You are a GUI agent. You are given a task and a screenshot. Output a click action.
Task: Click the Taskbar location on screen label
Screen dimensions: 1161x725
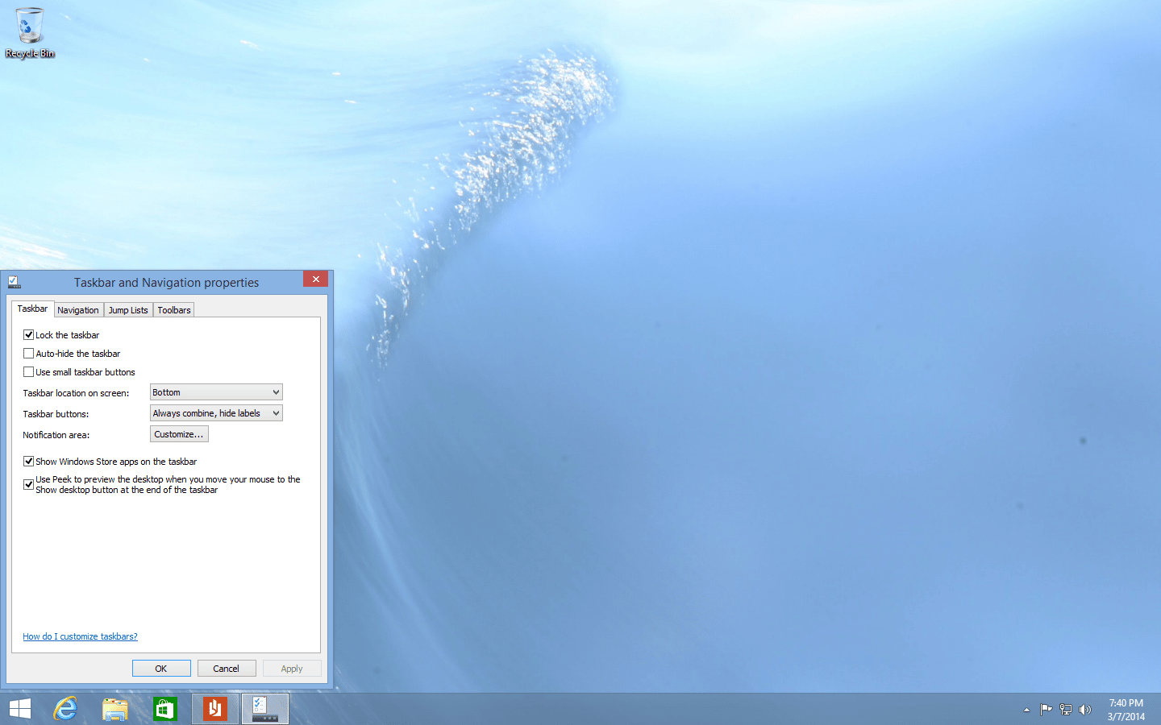click(76, 393)
